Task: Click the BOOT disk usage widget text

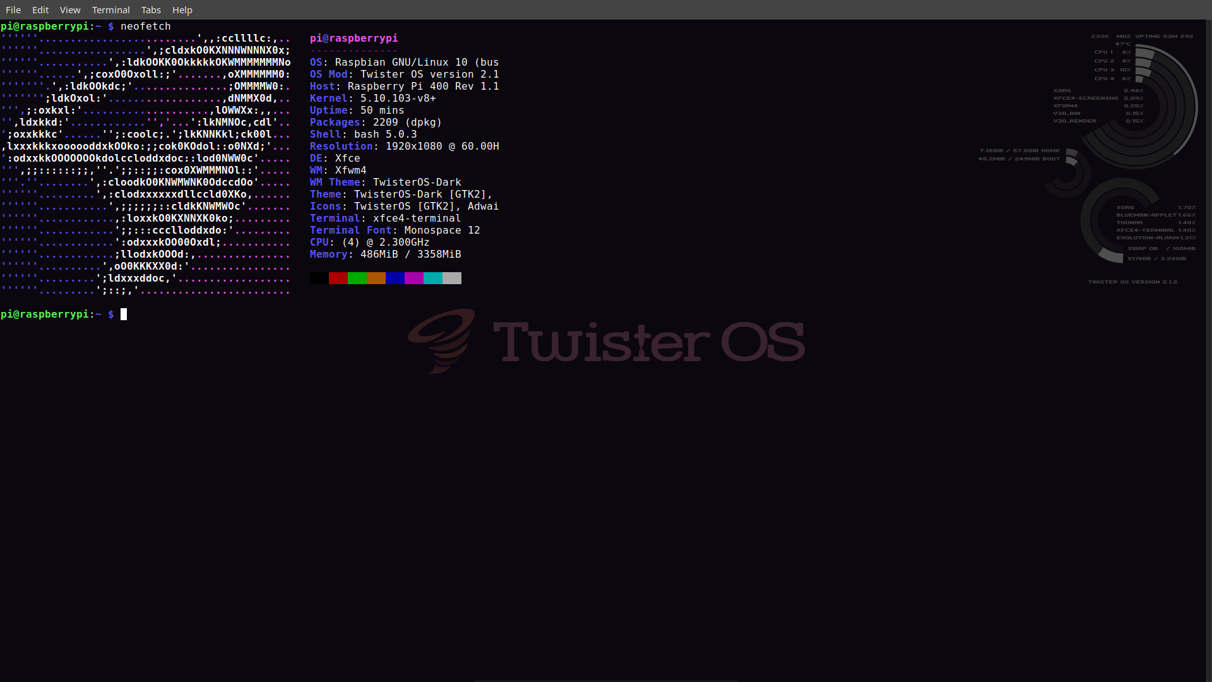Action: 1019,159
